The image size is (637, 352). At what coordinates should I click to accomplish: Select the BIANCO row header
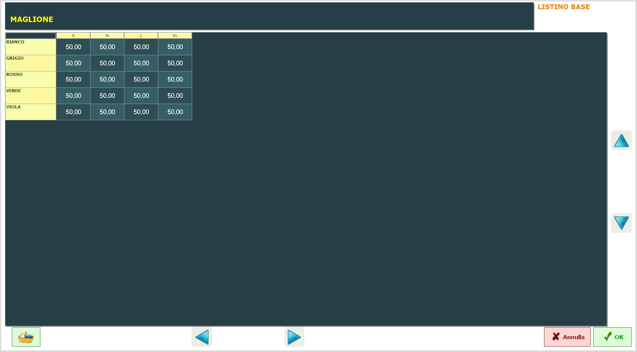click(31, 47)
